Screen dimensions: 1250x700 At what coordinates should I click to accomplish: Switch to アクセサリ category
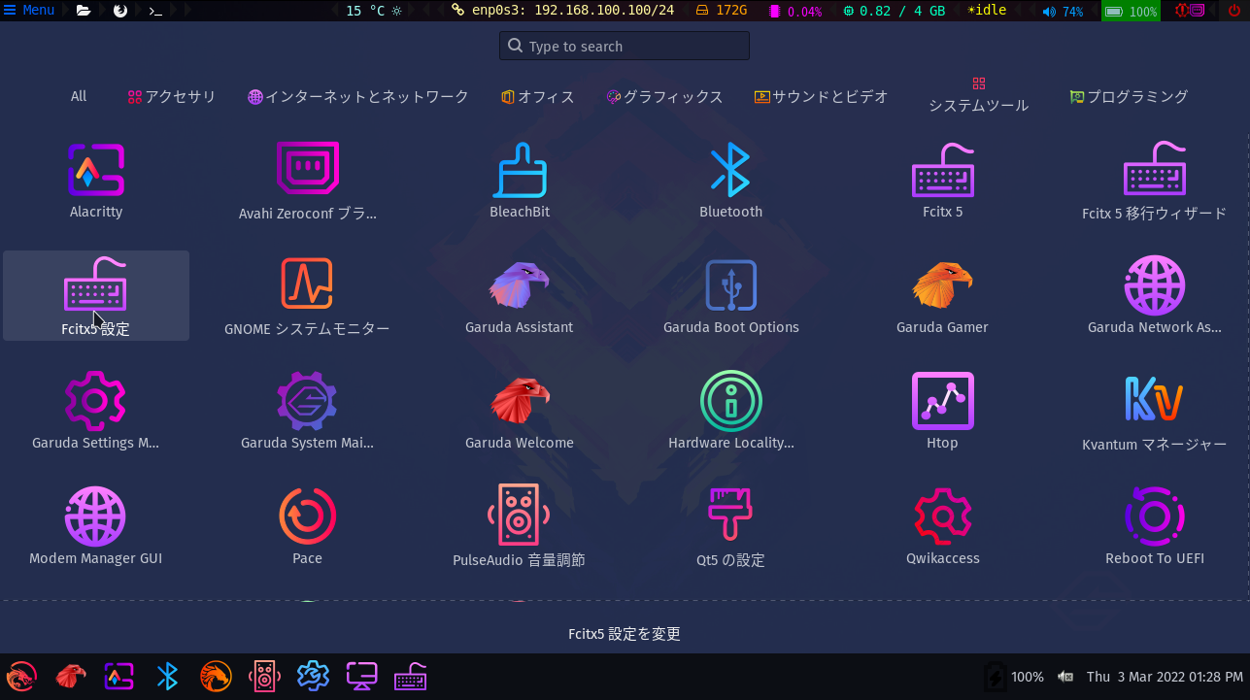point(172,96)
